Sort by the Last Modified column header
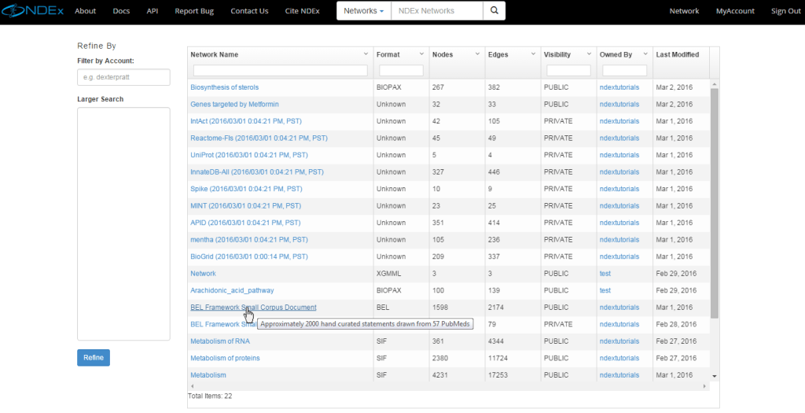Screen dimensions: 805x413 (x=677, y=54)
